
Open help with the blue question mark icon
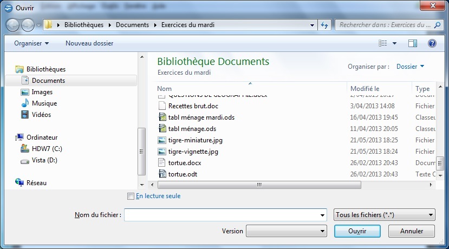pyautogui.click(x=432, y=43)
